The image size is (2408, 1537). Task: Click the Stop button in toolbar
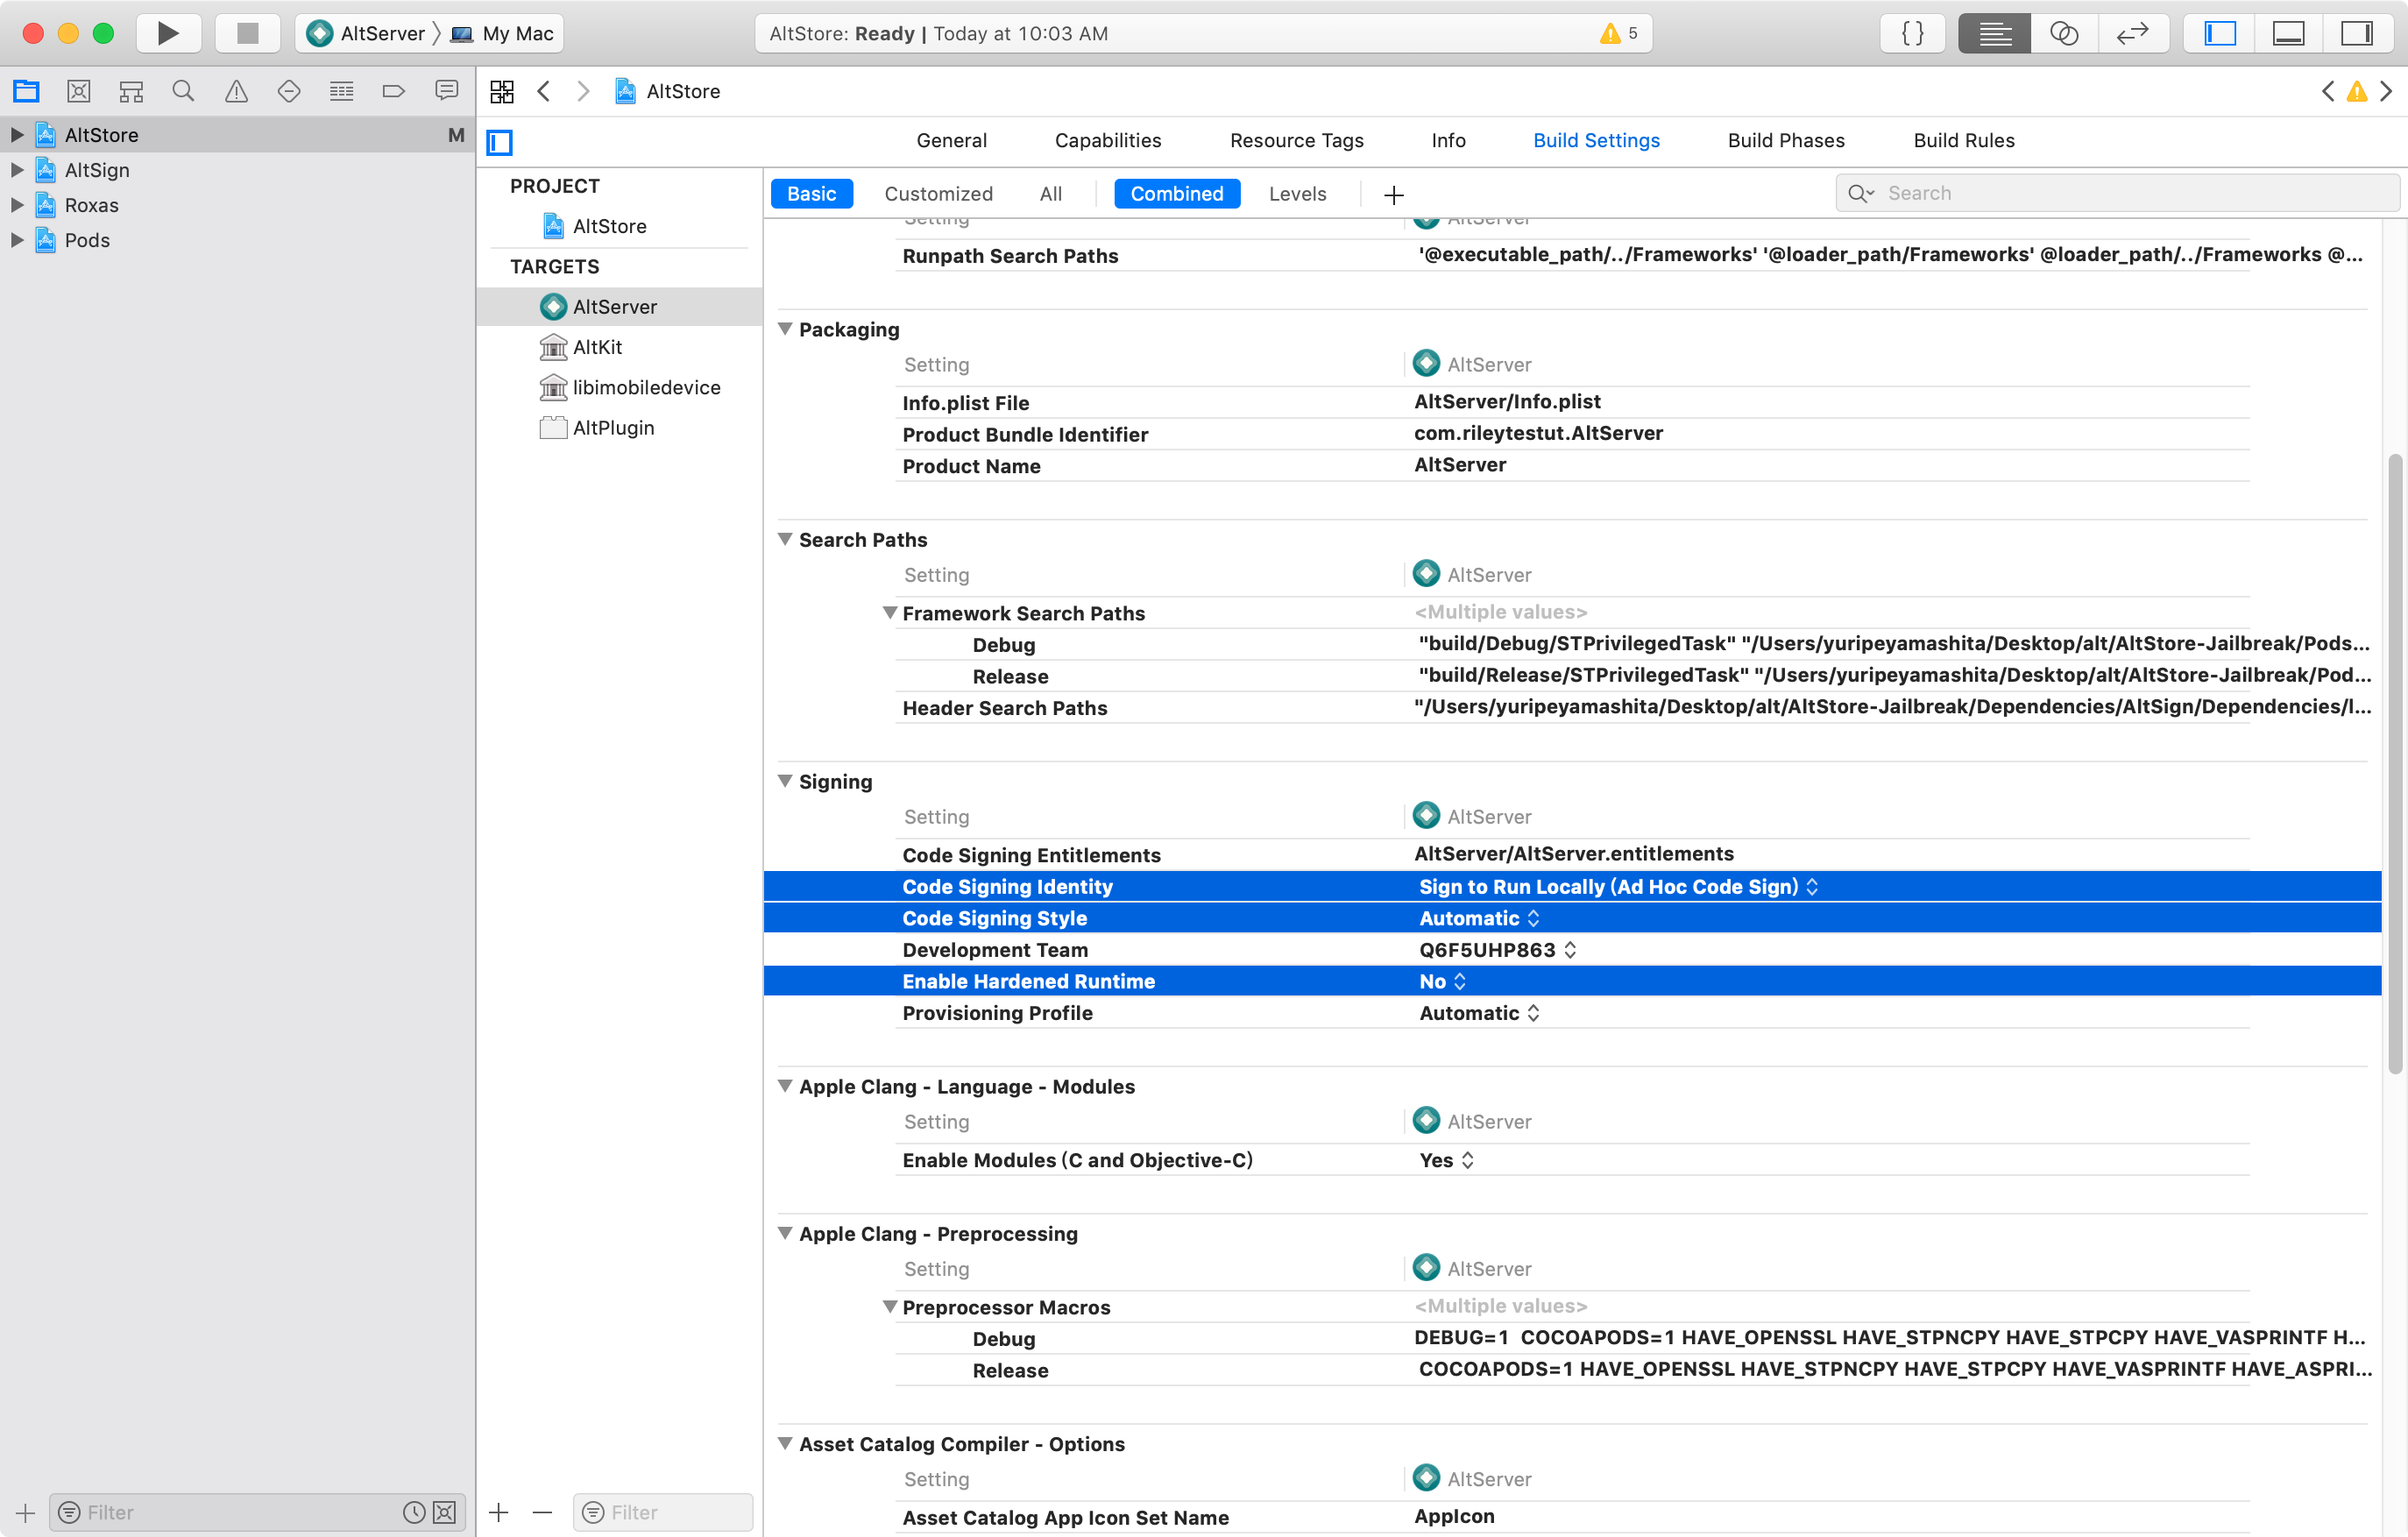point(247,33)
